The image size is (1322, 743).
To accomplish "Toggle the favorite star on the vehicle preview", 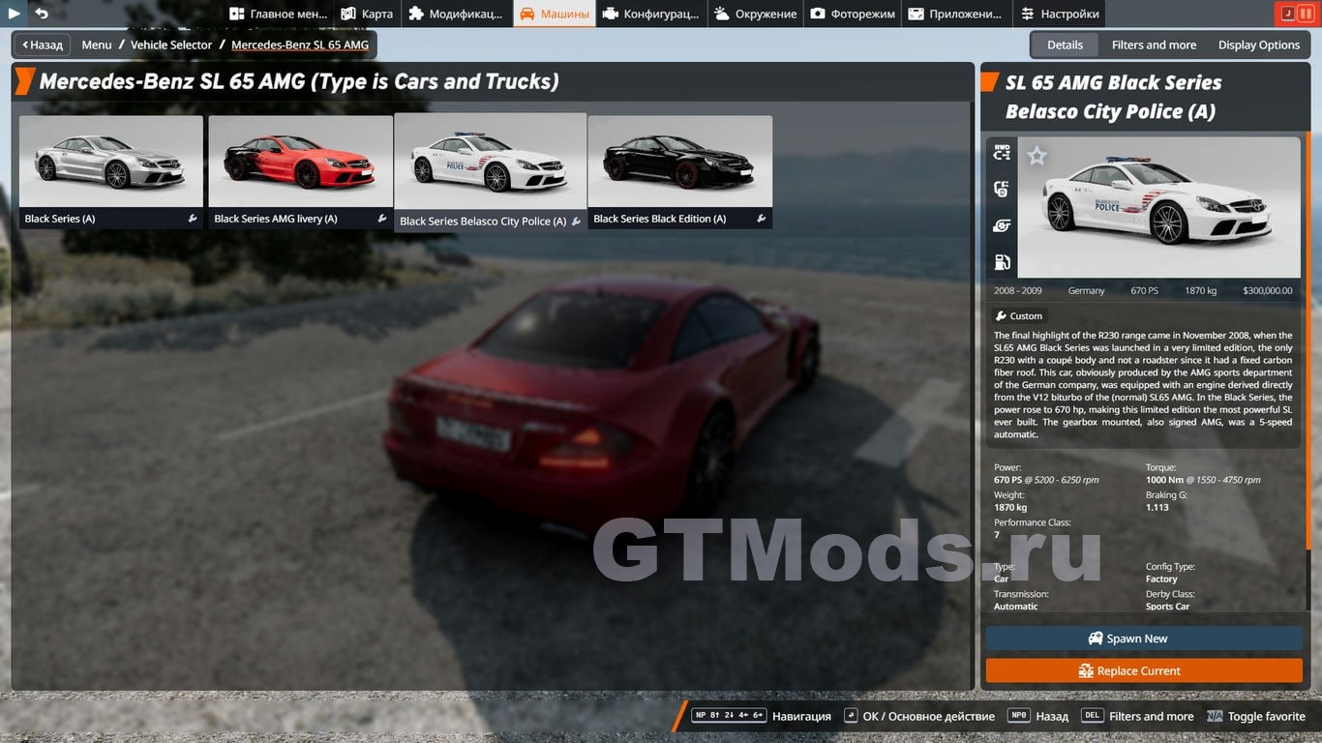I will pos(1037,156).
